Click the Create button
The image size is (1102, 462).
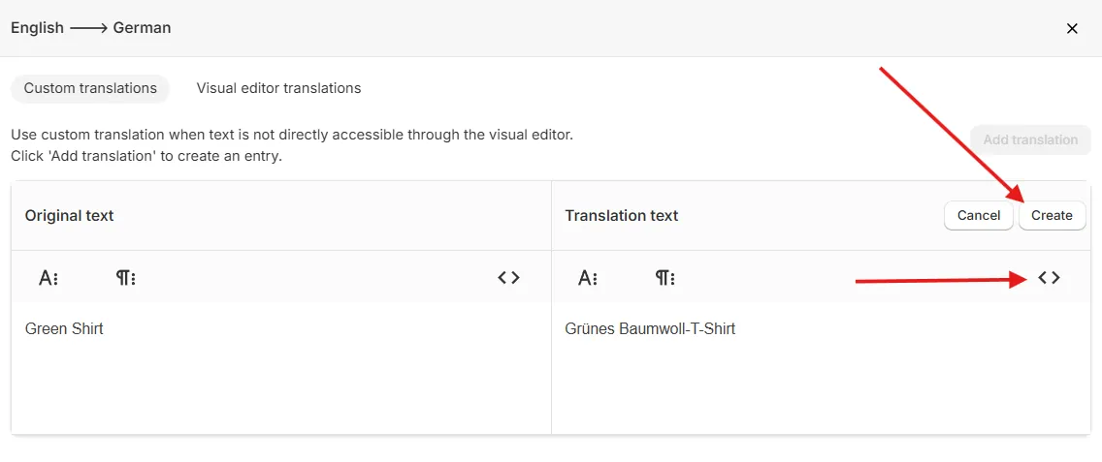[1053, 216]
